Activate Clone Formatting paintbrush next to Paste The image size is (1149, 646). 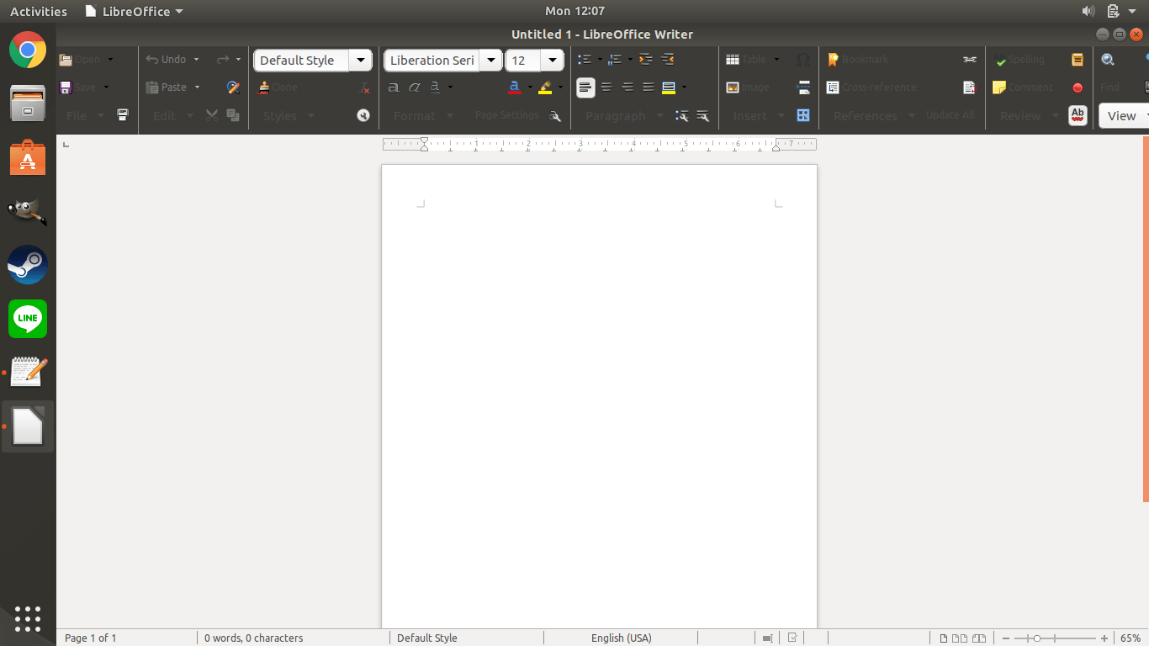click(x=234, y=87)
